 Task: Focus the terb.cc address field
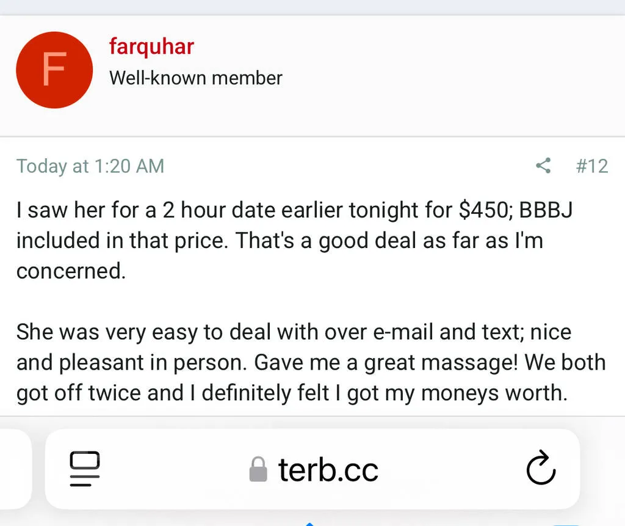tap(328, 470)
